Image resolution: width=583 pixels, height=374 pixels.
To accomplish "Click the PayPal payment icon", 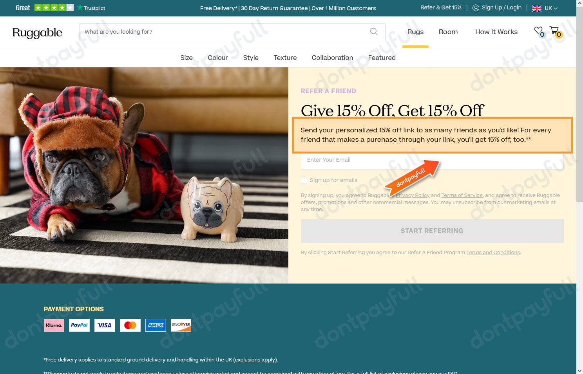I will (79, 325).
